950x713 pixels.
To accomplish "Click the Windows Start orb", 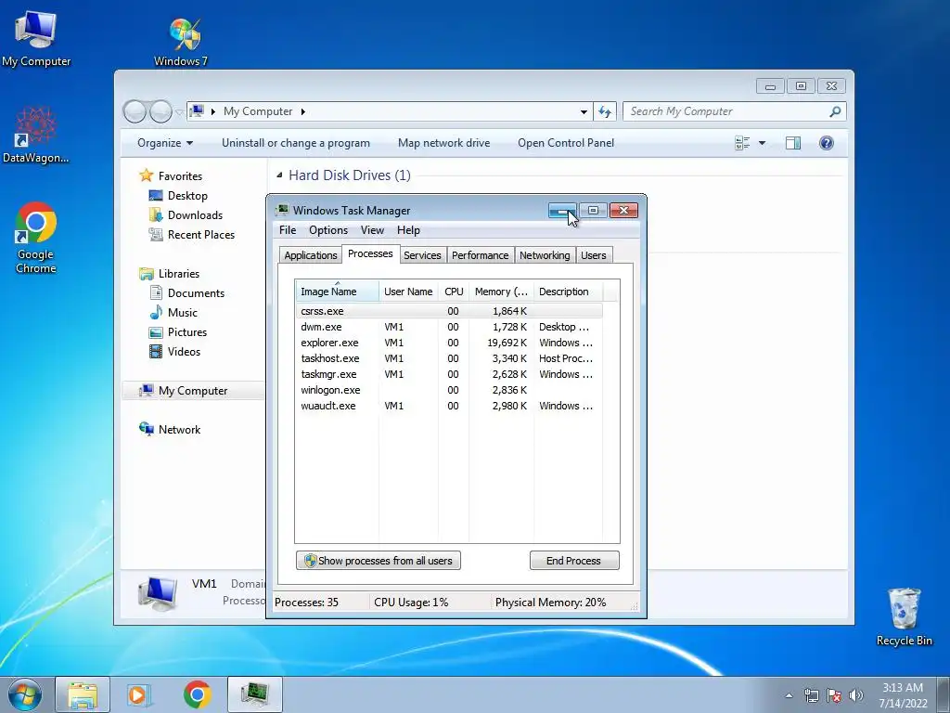I will click(x=25, y=694).
